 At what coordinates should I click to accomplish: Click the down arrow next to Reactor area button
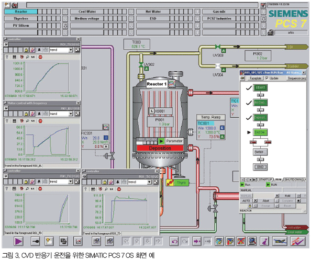pos(65,12)
